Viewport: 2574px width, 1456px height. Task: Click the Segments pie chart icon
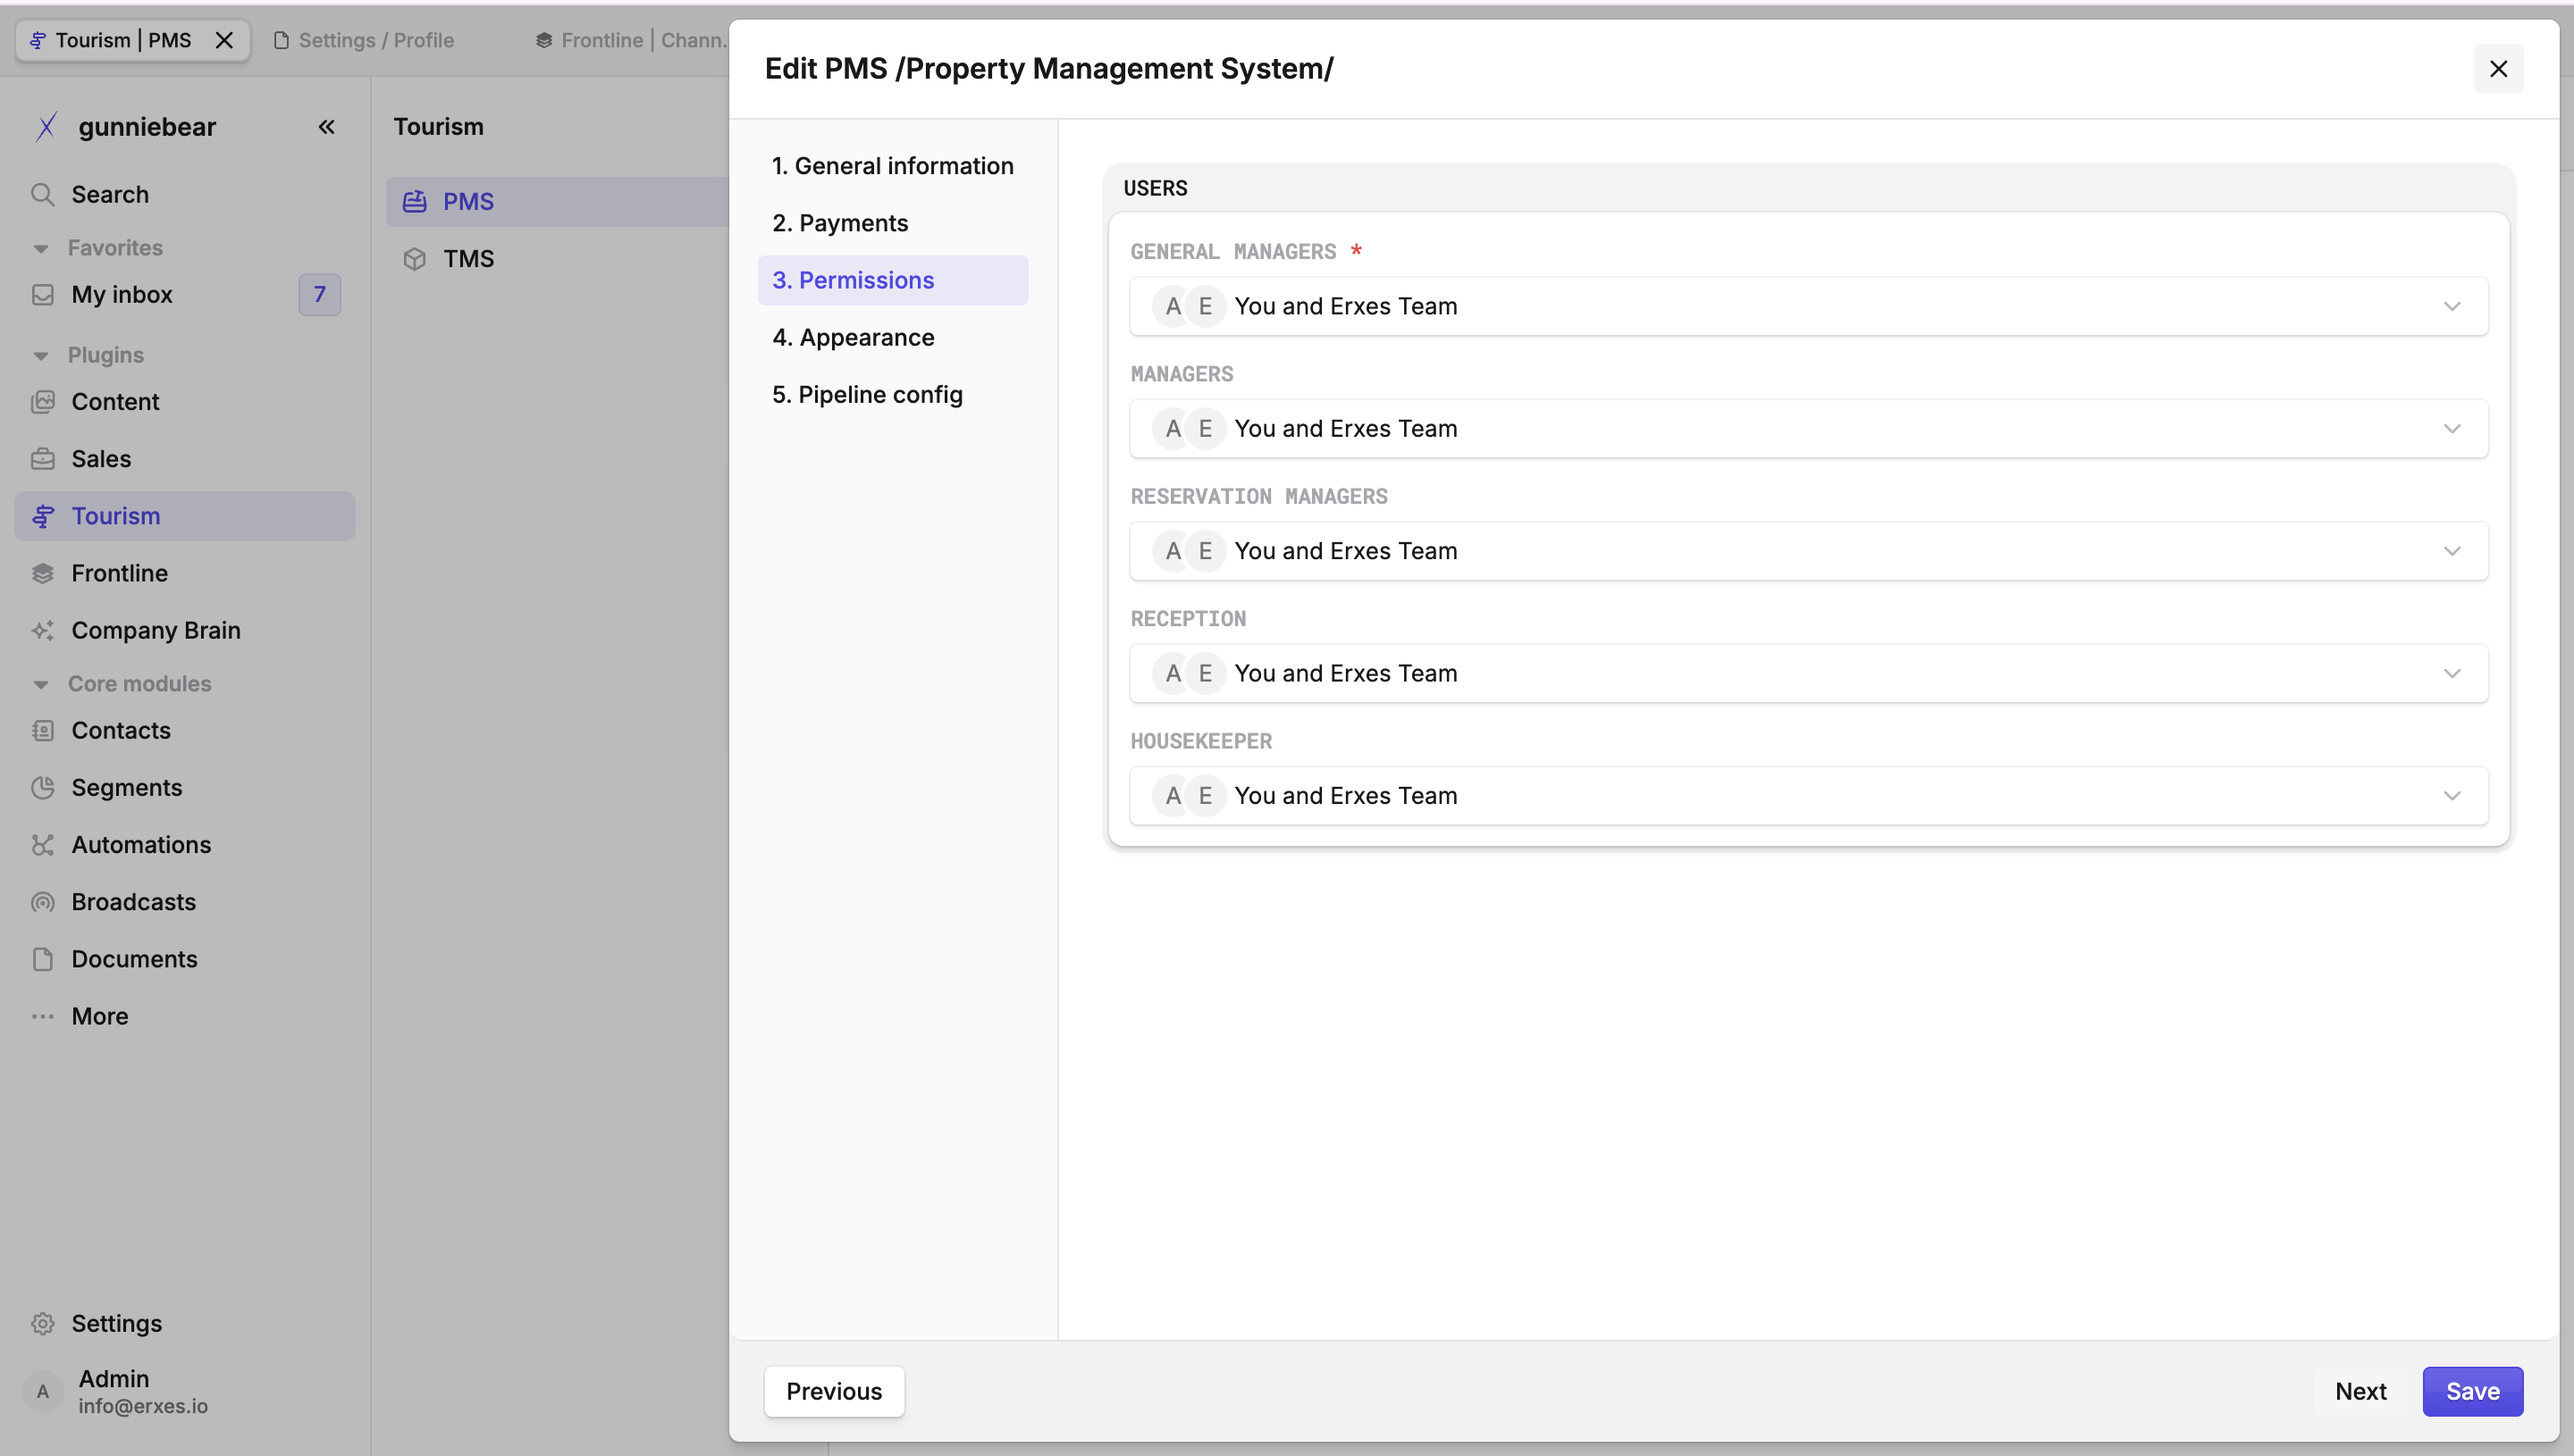click(x=42, y=787)
